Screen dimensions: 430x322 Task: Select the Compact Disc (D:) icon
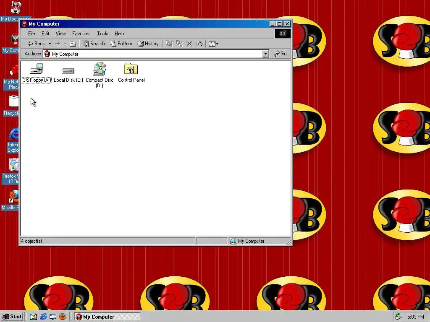(100, 75)
